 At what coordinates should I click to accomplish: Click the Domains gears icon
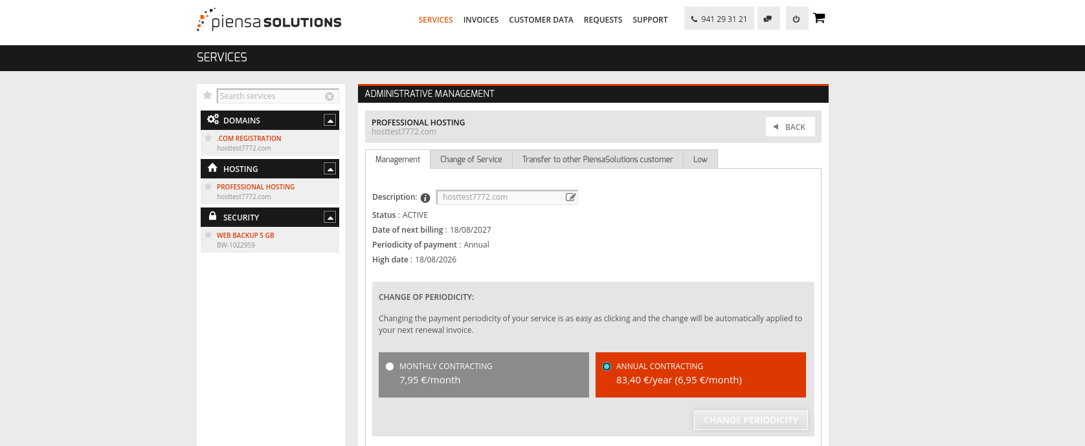coord(213,120)
